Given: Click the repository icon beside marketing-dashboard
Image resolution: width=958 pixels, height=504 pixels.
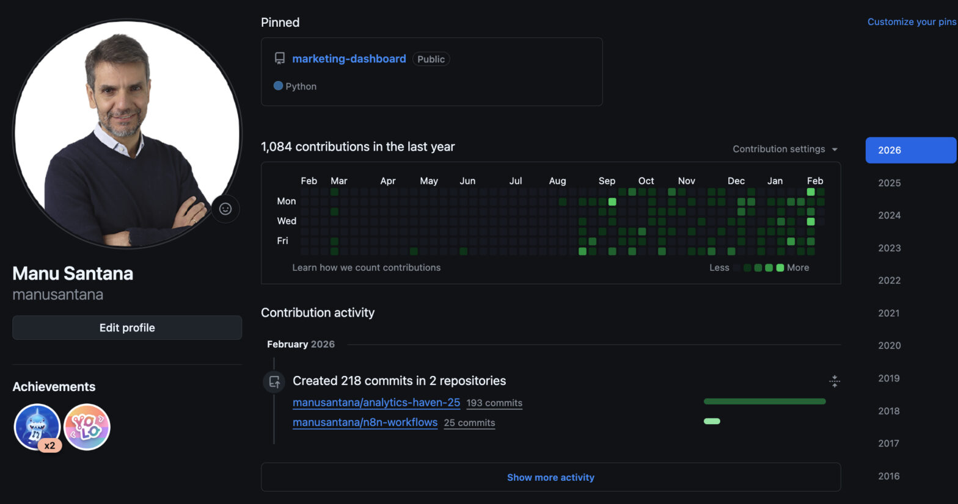Looking at the screenshot, I should 280,59.
